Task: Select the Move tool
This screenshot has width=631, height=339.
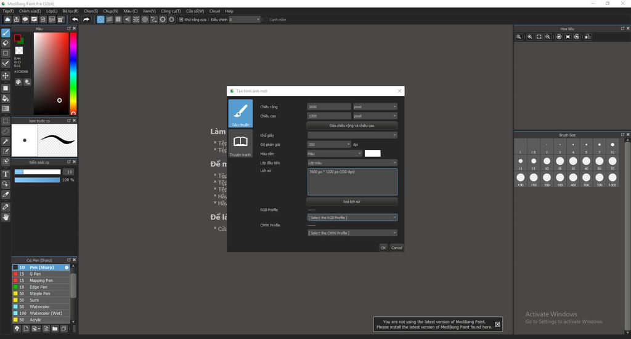Action: point(6,76)
